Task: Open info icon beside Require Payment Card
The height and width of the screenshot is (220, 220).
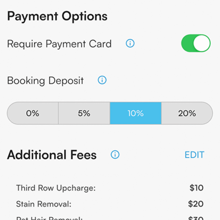Action: [x=130, y=43]
